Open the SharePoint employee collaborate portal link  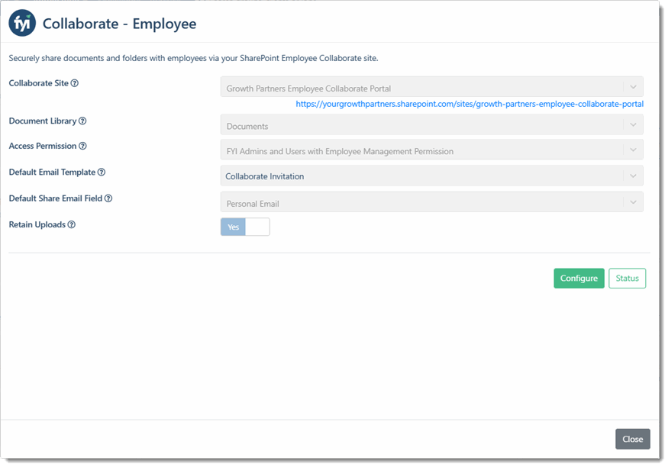[470, 104]
